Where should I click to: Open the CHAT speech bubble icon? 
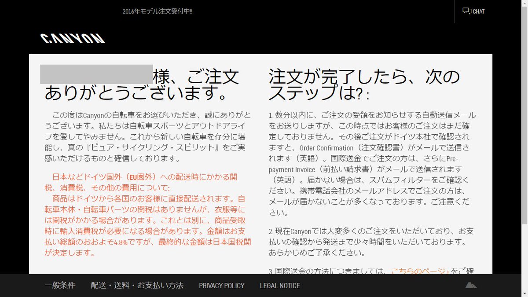467,11
